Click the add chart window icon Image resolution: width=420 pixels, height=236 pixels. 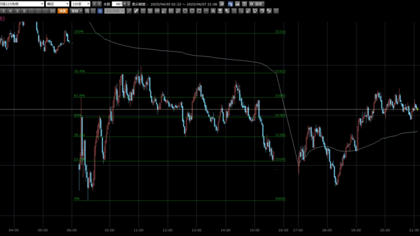pyautogui.click(x=244, y=4)
